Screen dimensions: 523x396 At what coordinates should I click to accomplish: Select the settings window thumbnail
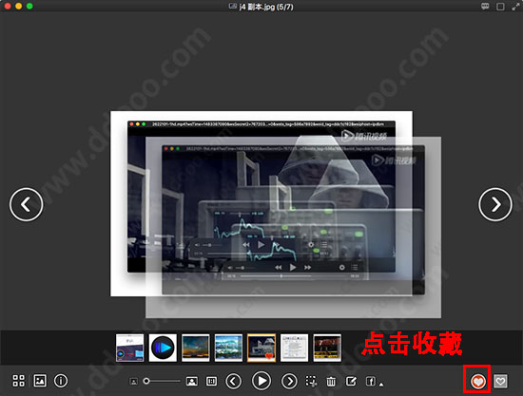tap(294, 348)
